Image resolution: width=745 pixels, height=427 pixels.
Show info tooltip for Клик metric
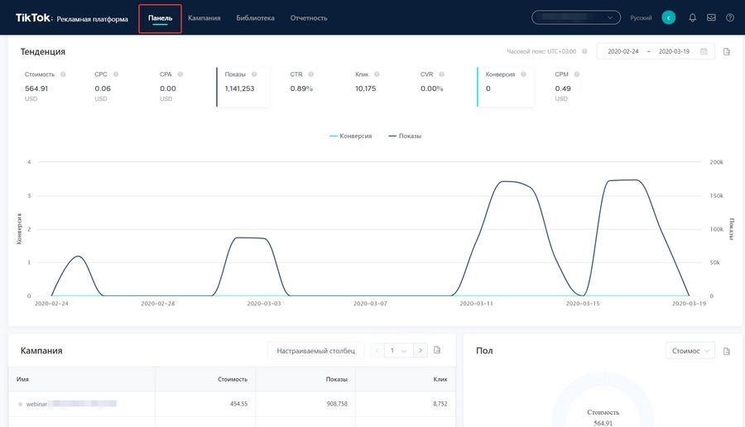click(377, 74)
